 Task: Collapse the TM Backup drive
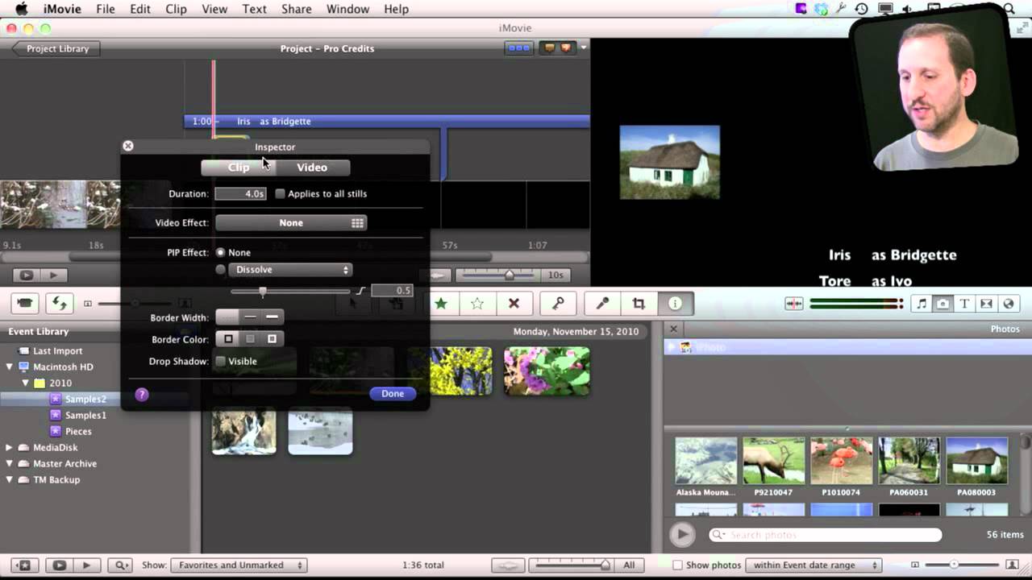point(9,480)
